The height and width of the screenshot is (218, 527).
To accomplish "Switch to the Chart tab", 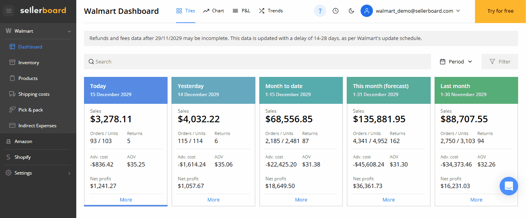I will click(213, 11).
